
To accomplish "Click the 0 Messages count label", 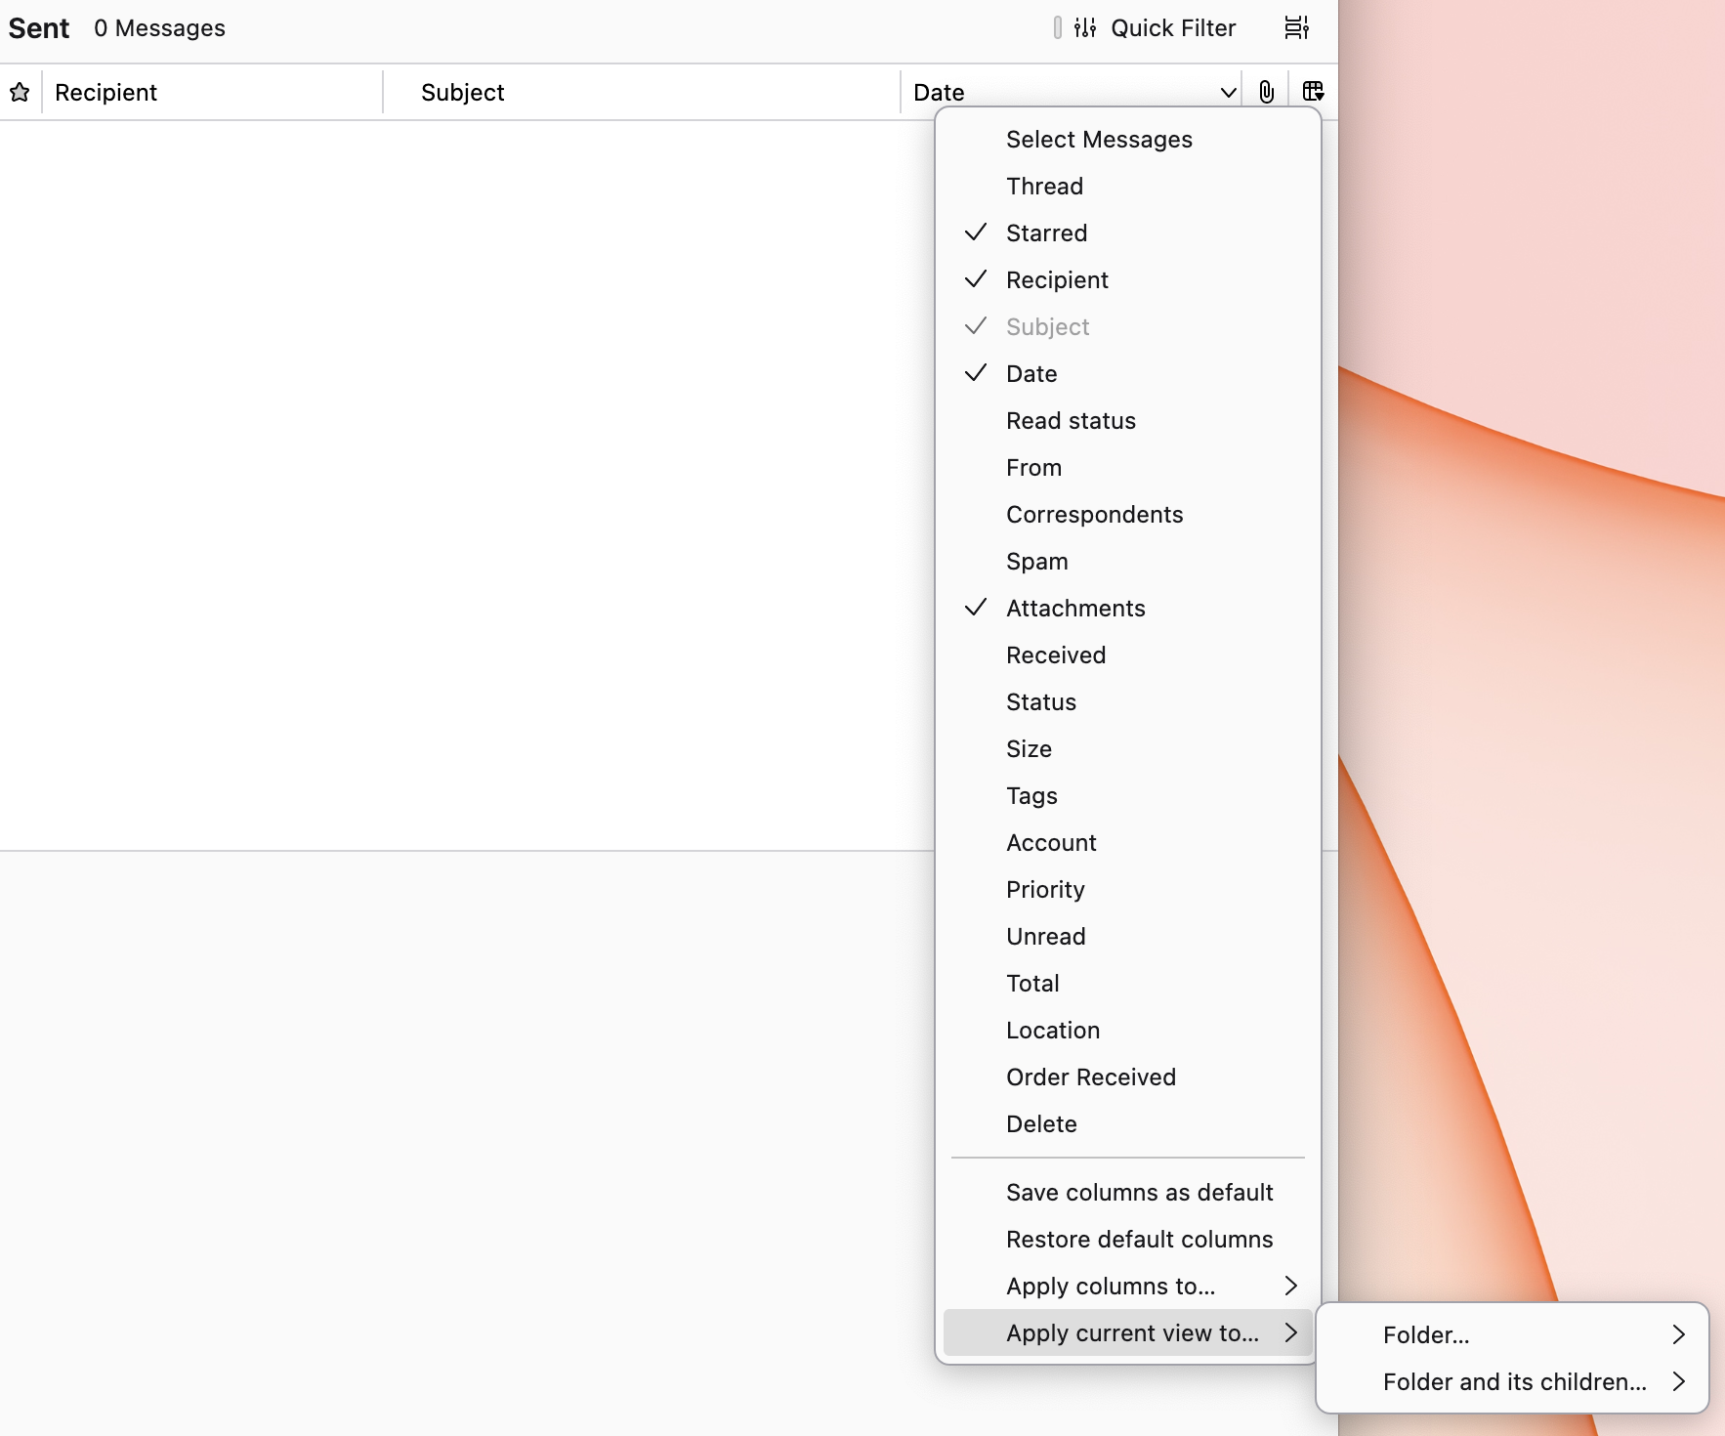I will coord(159,28).
